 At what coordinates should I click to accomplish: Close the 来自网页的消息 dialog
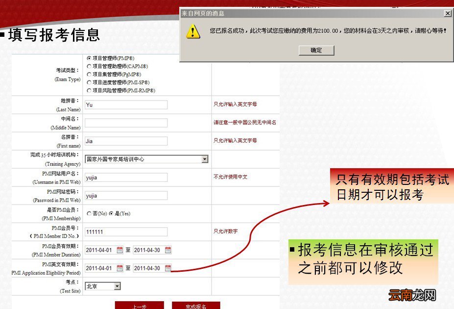(x=448, y=13)
